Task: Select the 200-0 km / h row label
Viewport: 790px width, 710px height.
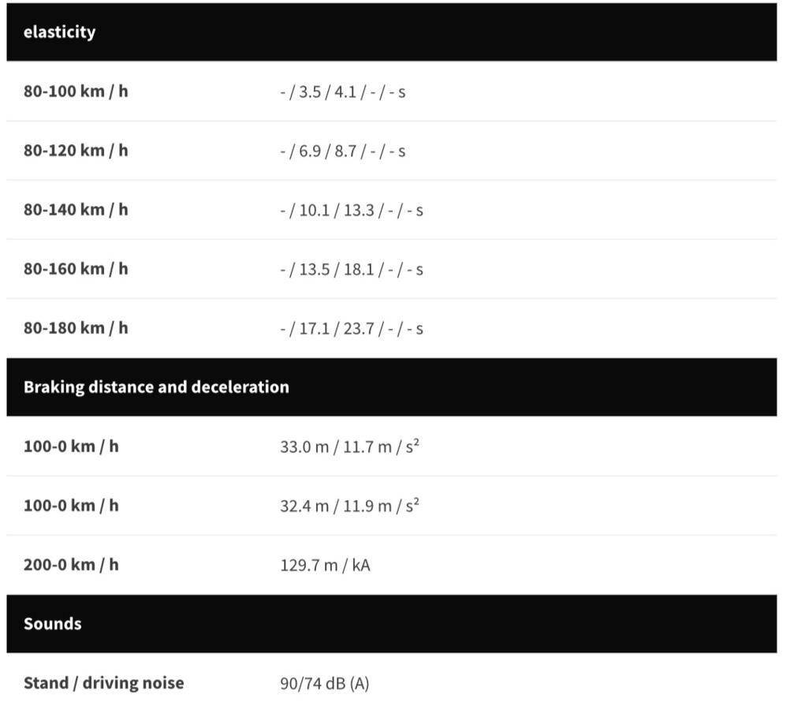Action: (71, 565)
